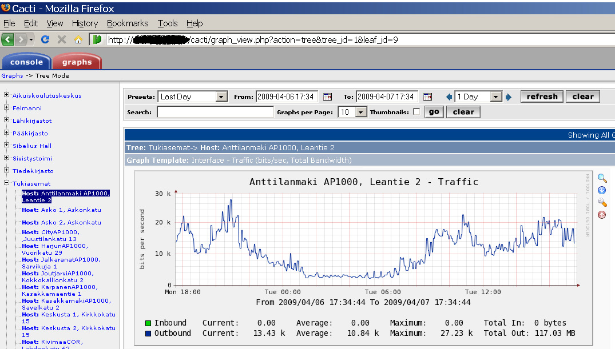This screenshot has height=349, width=615.
Task: Switch to the graphs tab
Action: point(77,62)
